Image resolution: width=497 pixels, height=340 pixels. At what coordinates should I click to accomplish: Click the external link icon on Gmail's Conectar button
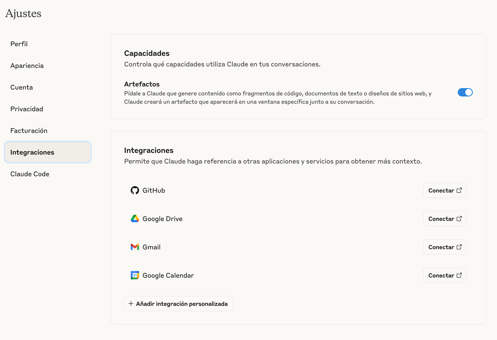coord(459,247)
